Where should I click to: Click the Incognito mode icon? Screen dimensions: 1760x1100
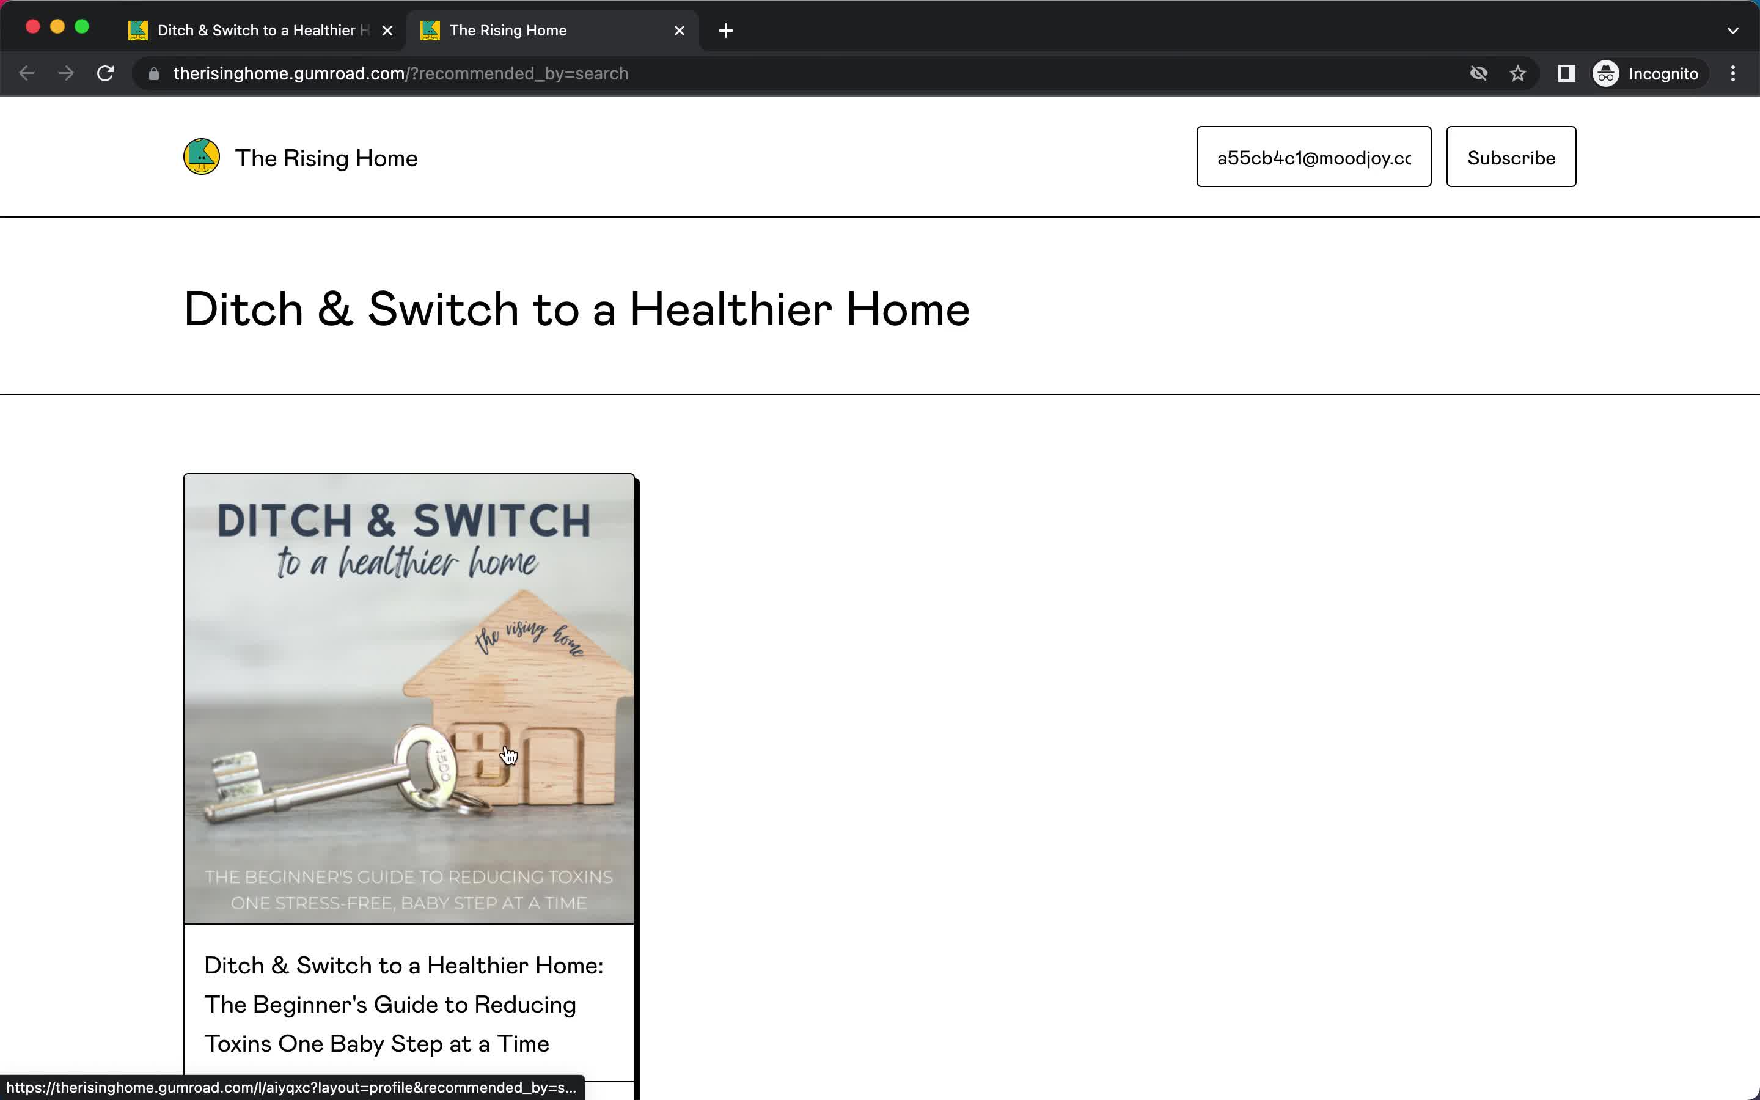click(1607, 73)
